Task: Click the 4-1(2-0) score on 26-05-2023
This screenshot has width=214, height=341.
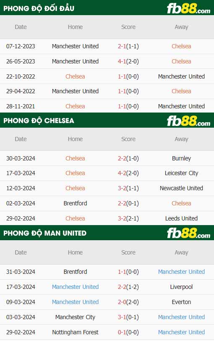Action: (x=128, y=61)
